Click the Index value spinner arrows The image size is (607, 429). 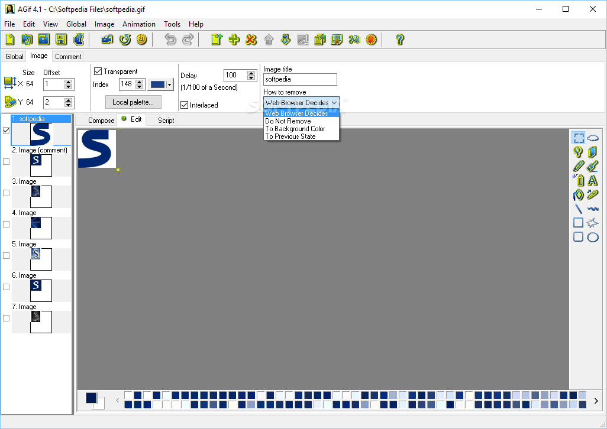pyautogui.click(x=140, y=84)
